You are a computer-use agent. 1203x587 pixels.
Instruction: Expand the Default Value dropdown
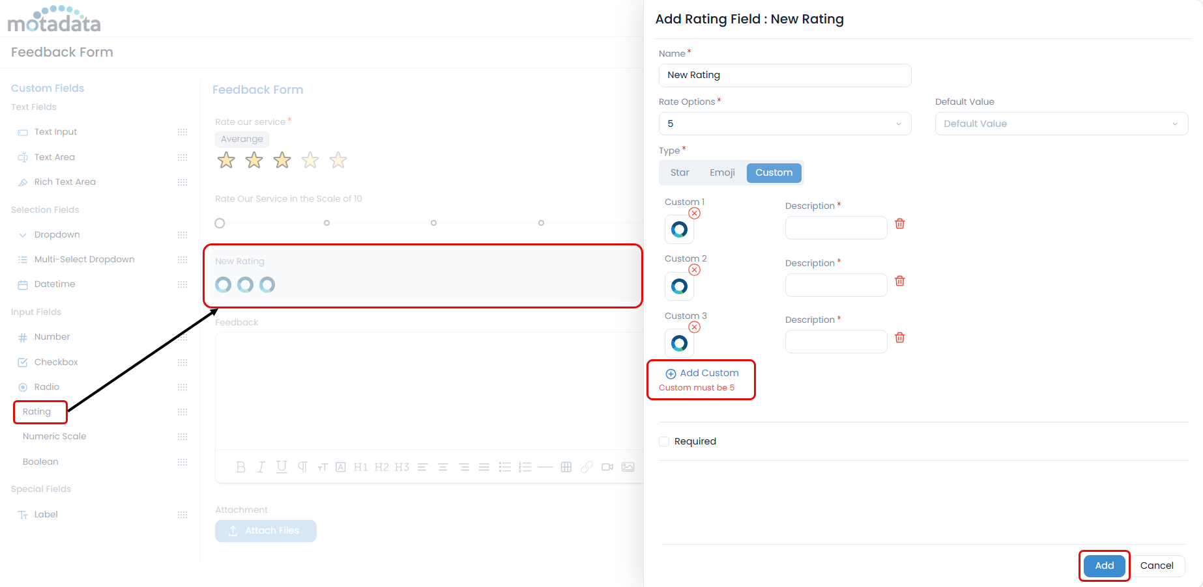1061,124
